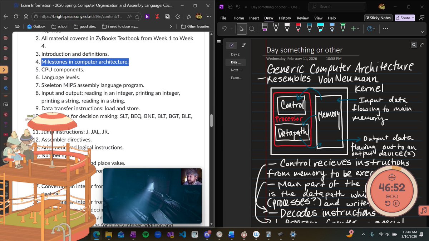429x241 pixels.
Task: Open more ribbon options ellipsis in OneNote
Action: coord(385,29)
